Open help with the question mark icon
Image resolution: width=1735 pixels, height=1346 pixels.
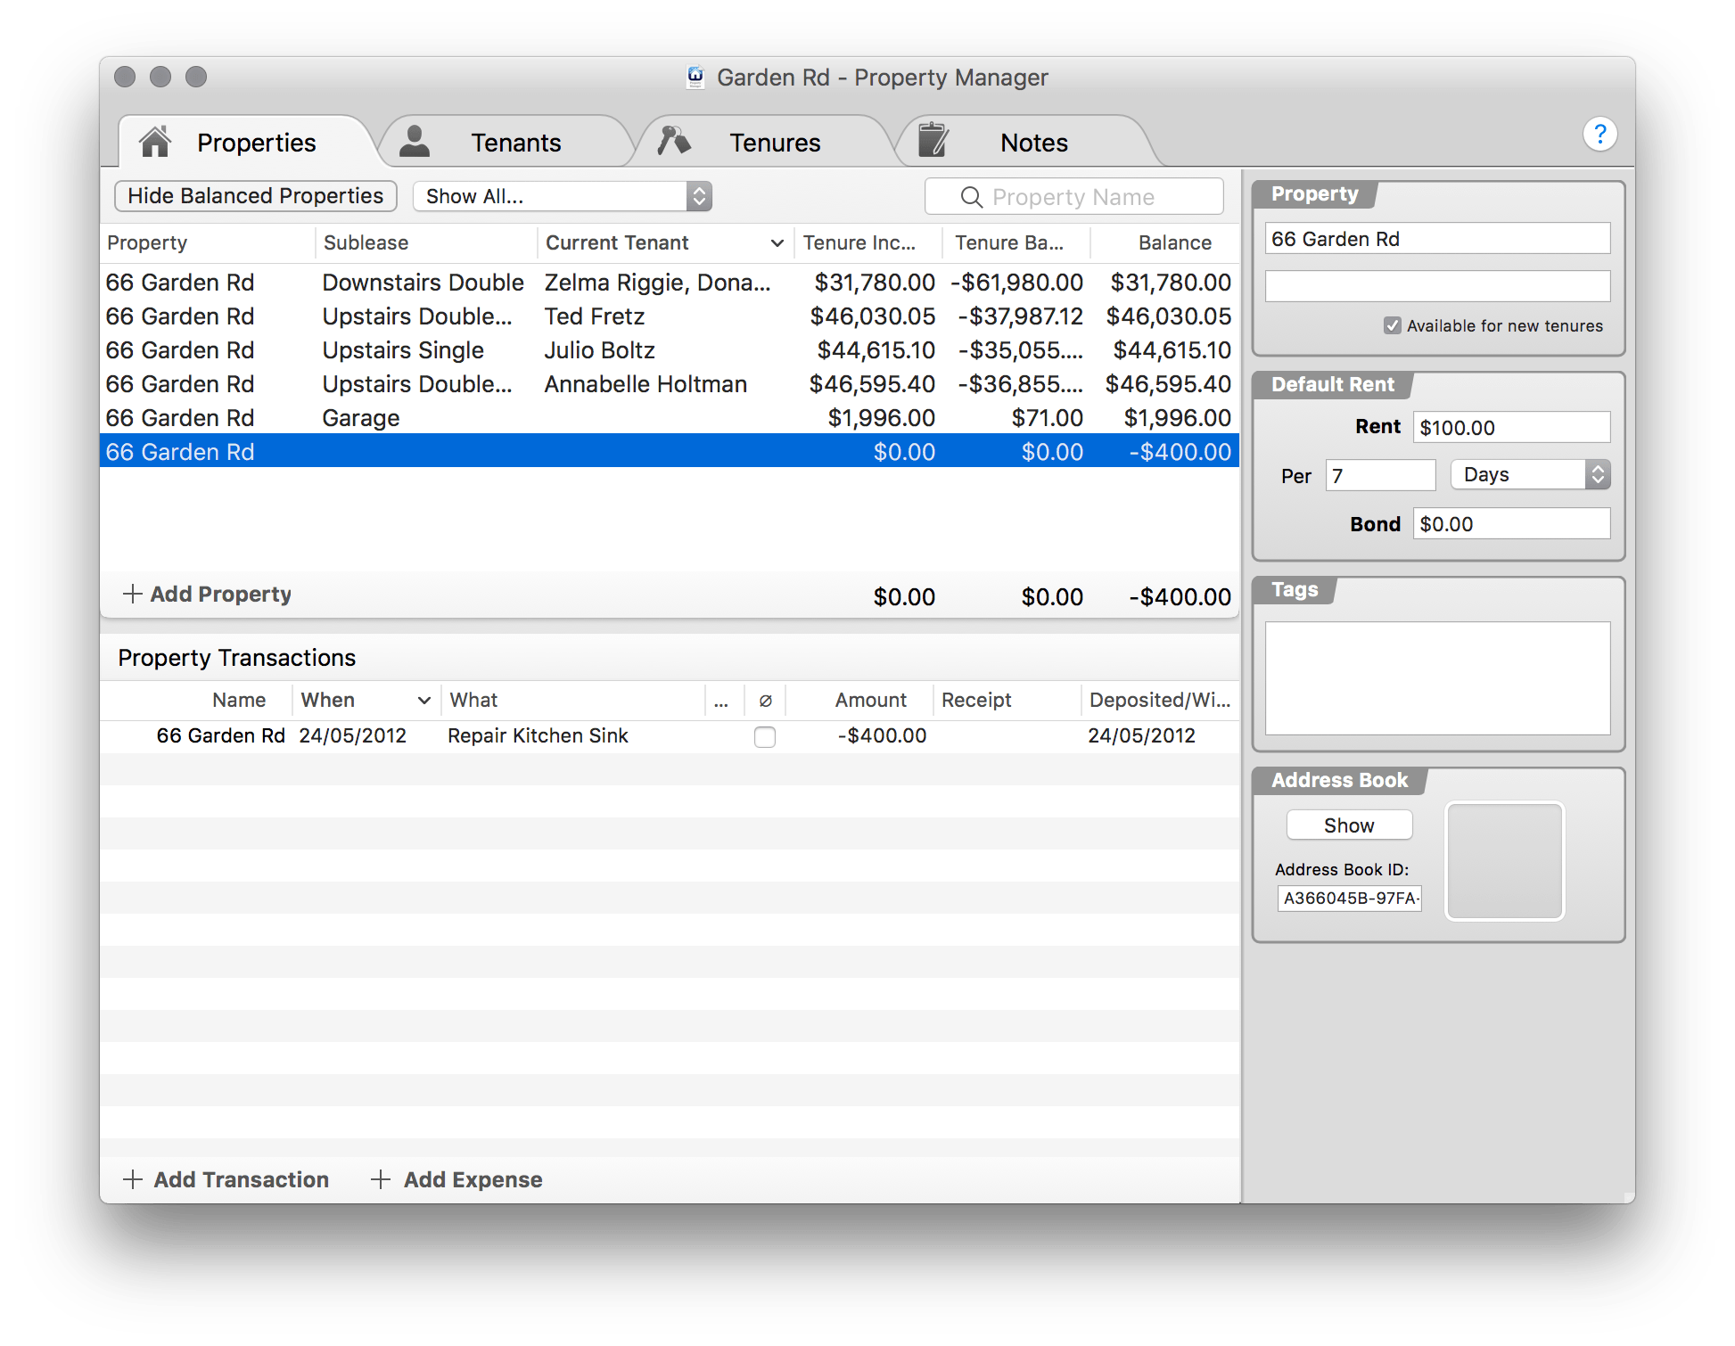click(x=1599, y=134)
